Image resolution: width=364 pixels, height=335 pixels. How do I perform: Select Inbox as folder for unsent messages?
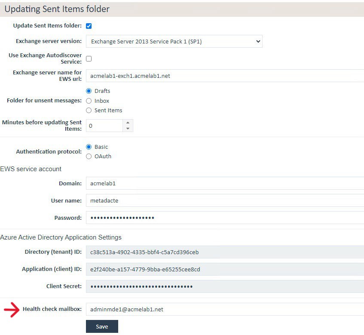point(89,101)
